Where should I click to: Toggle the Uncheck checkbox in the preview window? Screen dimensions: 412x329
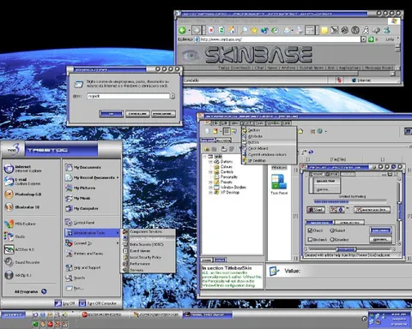tap(310, 240)
